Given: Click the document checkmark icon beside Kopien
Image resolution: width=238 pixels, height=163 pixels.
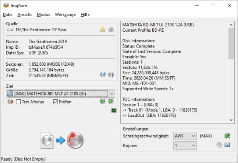Looking at the screenshot, I should [219, 145].
